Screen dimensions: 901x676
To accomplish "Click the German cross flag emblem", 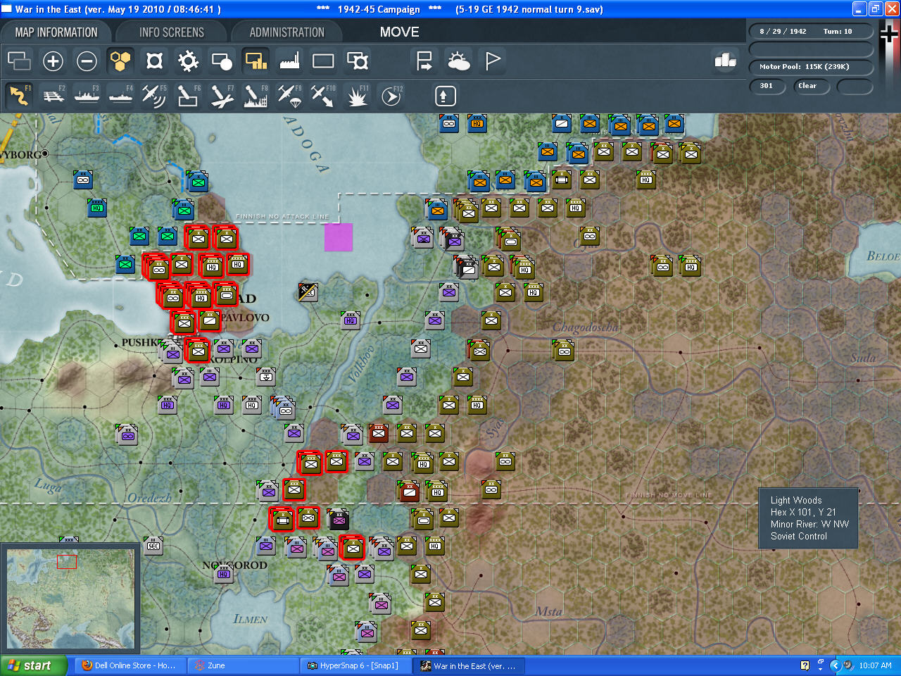I will (x=890, y=33).
